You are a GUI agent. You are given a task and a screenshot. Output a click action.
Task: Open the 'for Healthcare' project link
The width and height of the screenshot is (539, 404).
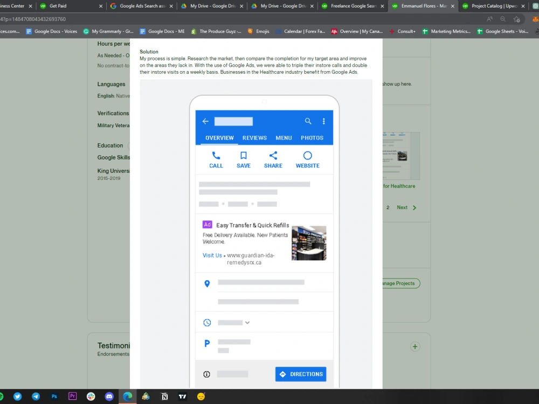click(399, 186)
